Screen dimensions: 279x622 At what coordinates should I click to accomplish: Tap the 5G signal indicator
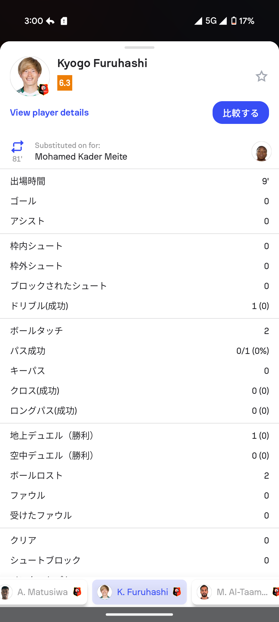(211, 21)
